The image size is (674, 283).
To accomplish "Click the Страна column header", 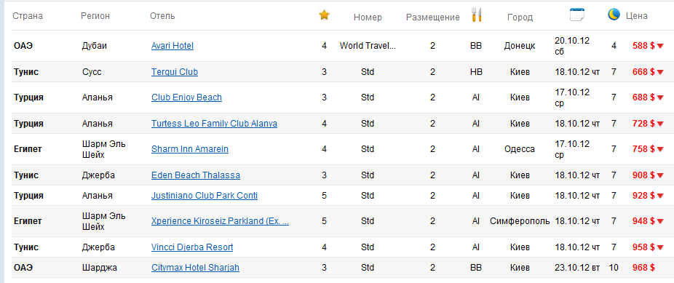I will [28, 16].
